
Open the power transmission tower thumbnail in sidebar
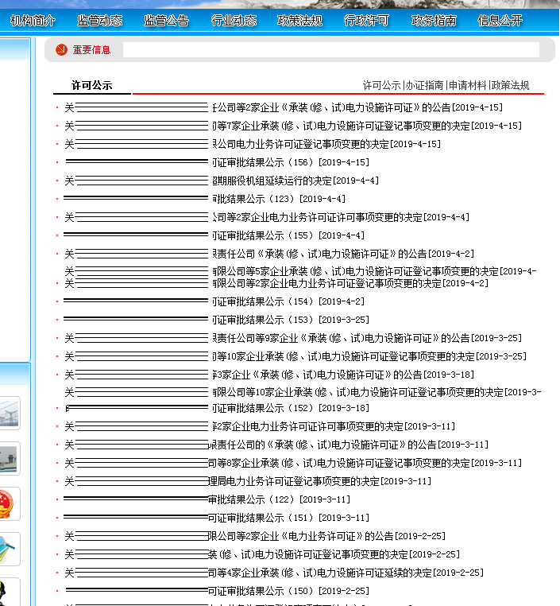pyautogui.click(x=10, y=414)
